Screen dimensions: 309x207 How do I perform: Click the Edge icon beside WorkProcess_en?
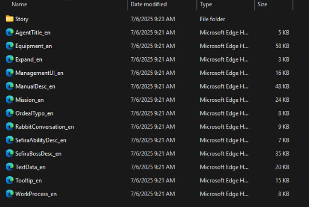(x=10, y=194)
